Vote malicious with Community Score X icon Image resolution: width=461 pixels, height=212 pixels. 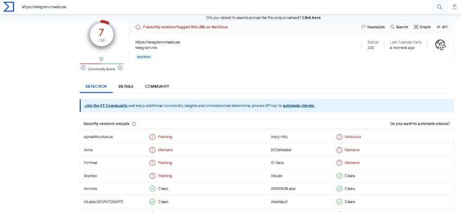83,68
